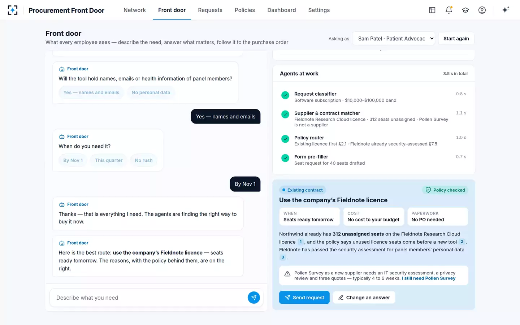Go to the Network tab

[135, 10]
